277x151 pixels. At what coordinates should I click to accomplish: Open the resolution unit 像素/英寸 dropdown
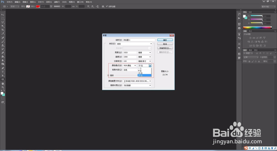145,61
